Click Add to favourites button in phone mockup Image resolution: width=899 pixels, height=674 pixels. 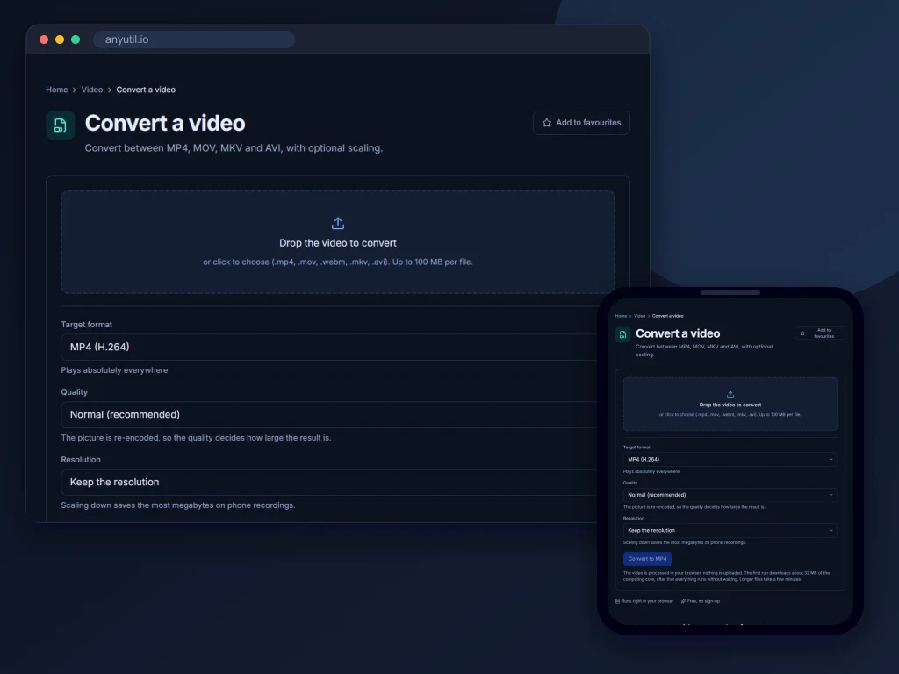tap(819, 333)
